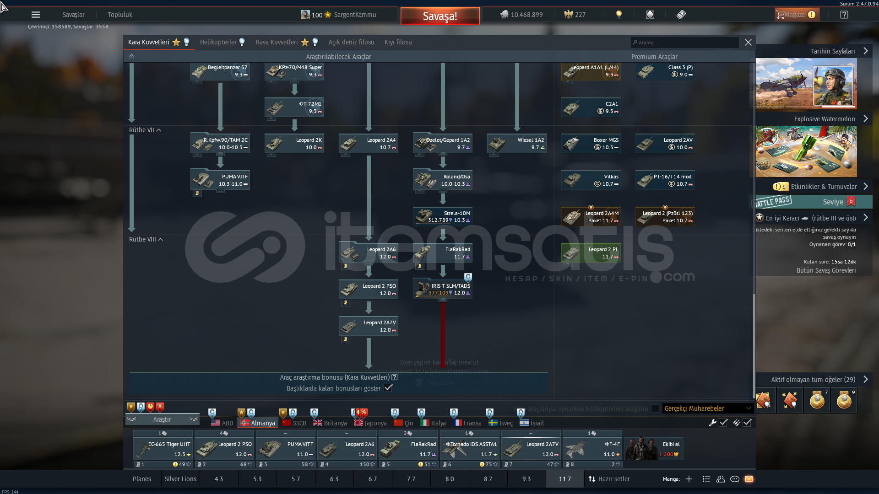879x494 pixels.
Task: Click the gold star booster in Araştır panel
Action: (x=131, y=407)
